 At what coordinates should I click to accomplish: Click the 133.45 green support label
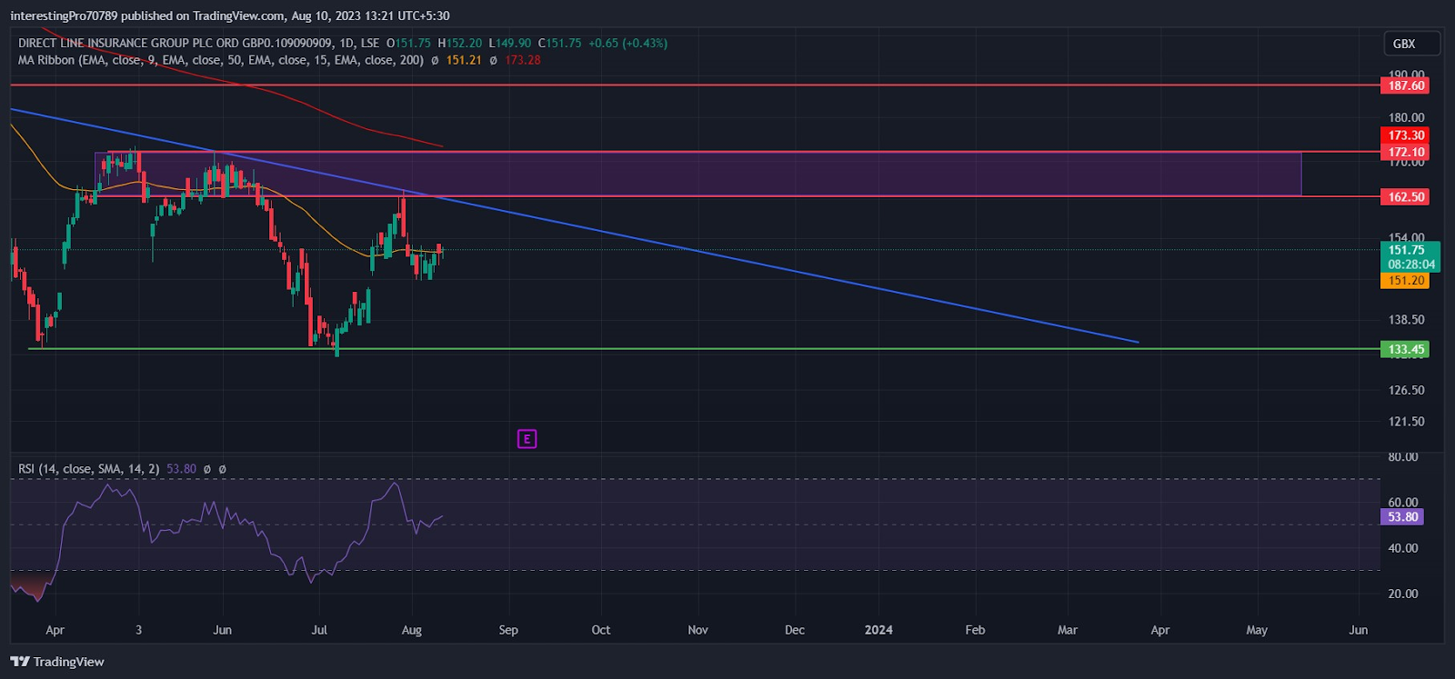tap(1405, 349)
